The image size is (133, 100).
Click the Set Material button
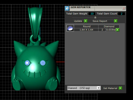111,88
